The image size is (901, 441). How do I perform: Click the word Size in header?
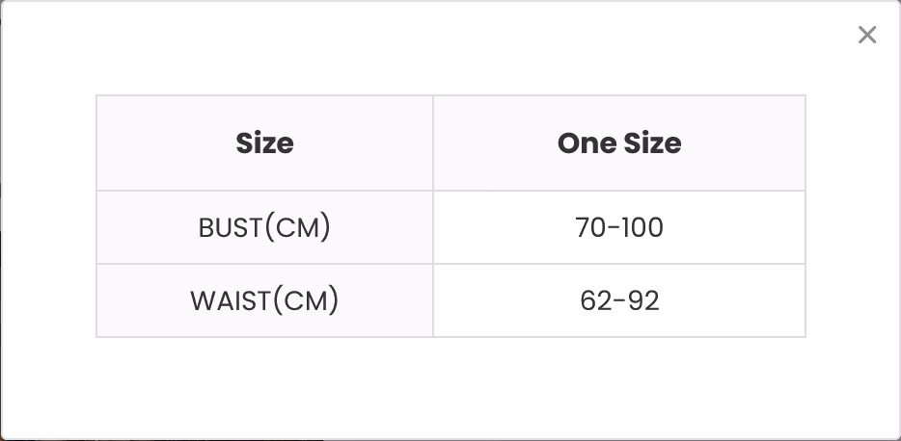coord(265,143)
